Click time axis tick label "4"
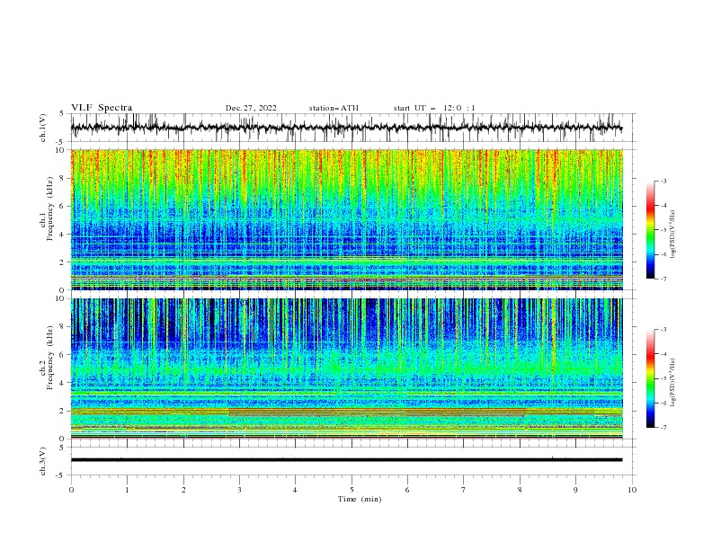712x550 pixels. tap(296, 490)
